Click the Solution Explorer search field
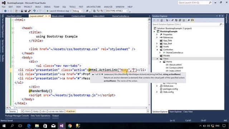 click(x=186, y=24)
